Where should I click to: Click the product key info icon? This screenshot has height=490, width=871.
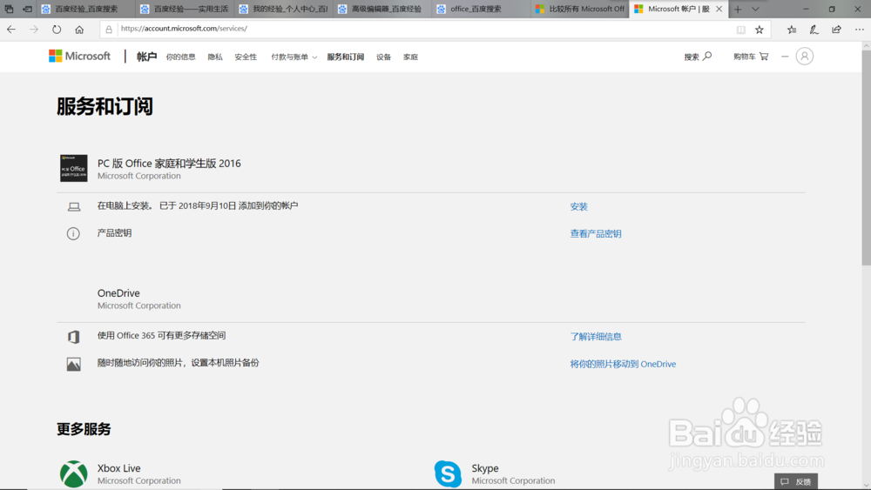(x=73, y=233)
